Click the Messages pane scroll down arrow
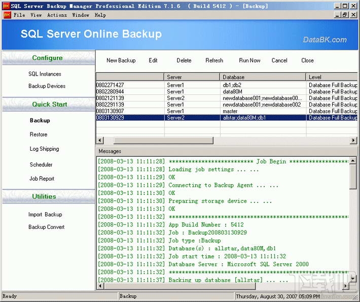Viewport: 360px width, 302px height. coord(353,279)
